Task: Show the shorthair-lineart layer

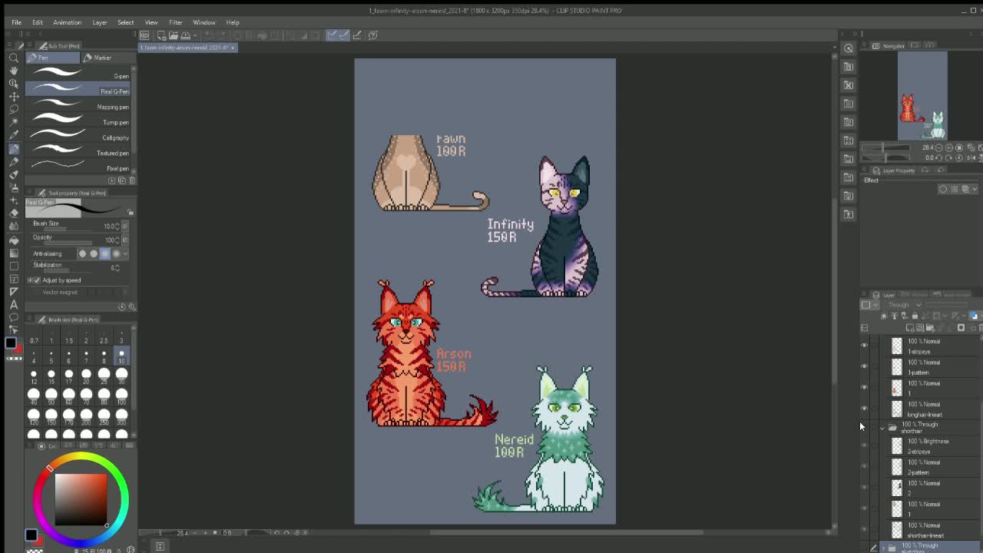Action: coord(864,530)
